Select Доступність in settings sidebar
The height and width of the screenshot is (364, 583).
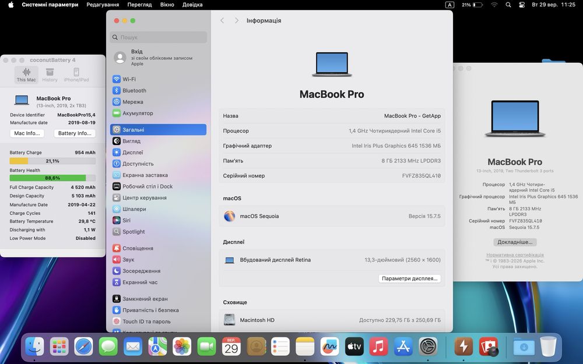pos(158,164)
